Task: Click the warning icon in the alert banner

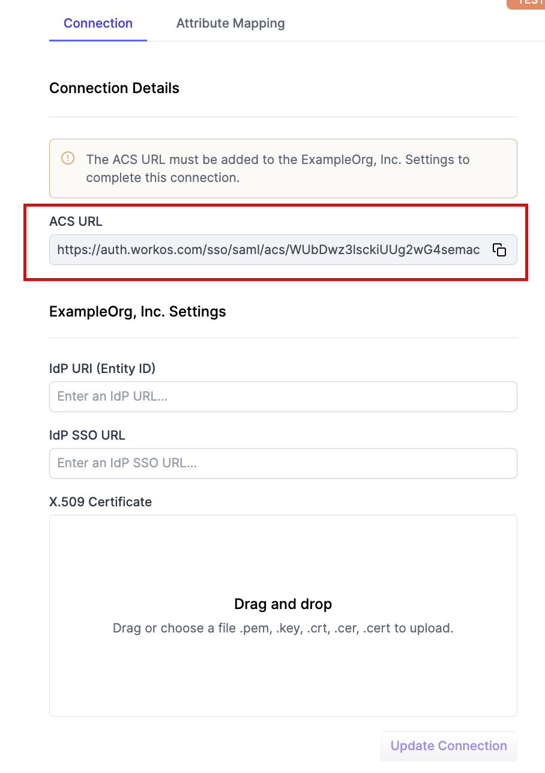Action: (68, 159)
